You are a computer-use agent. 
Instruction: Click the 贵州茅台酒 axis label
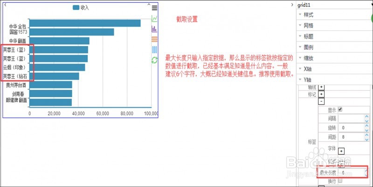click(16, 85)
